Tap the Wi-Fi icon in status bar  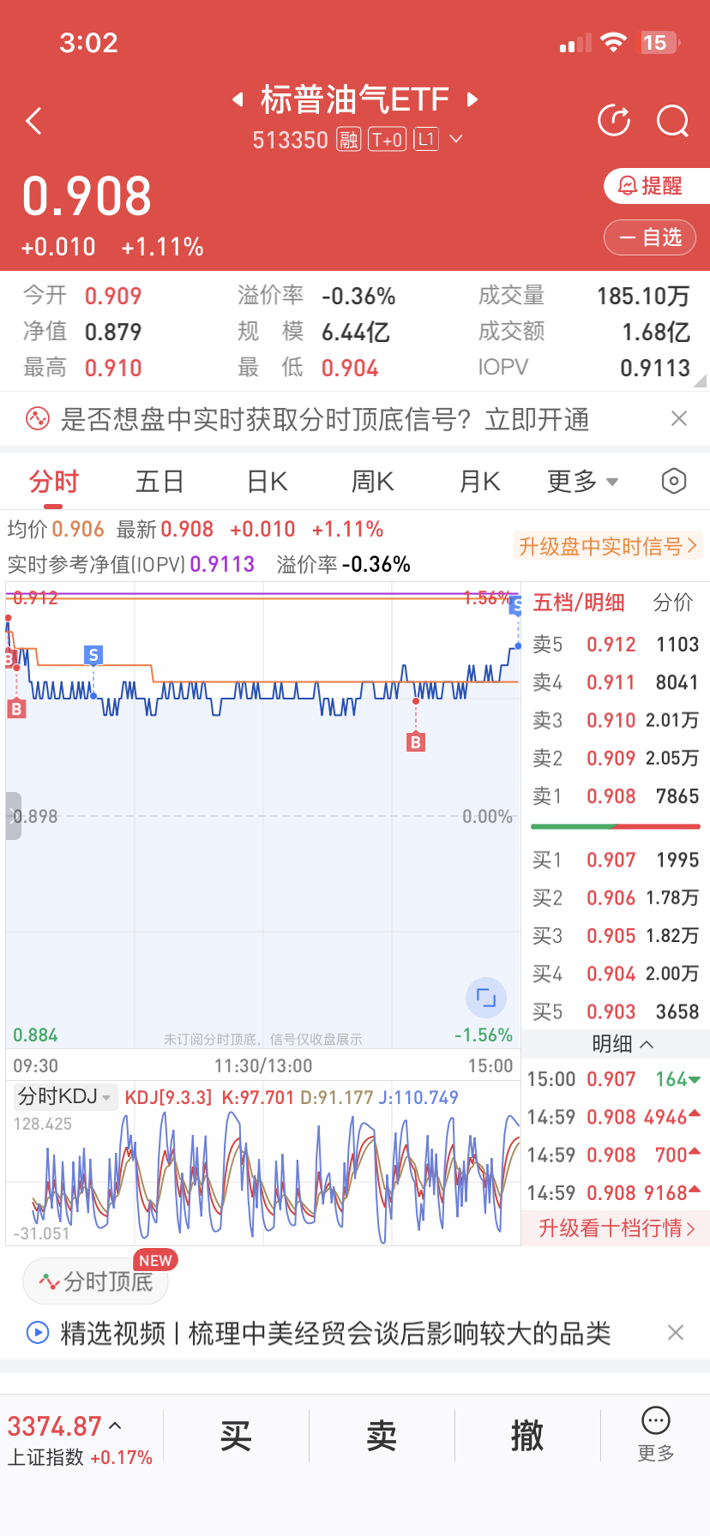pos(614,43)
